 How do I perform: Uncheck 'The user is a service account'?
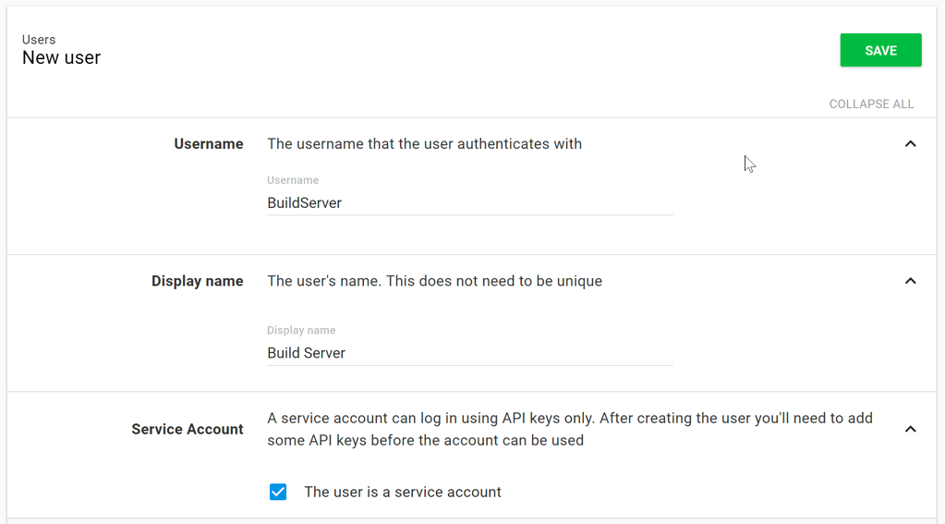(278, 492)
